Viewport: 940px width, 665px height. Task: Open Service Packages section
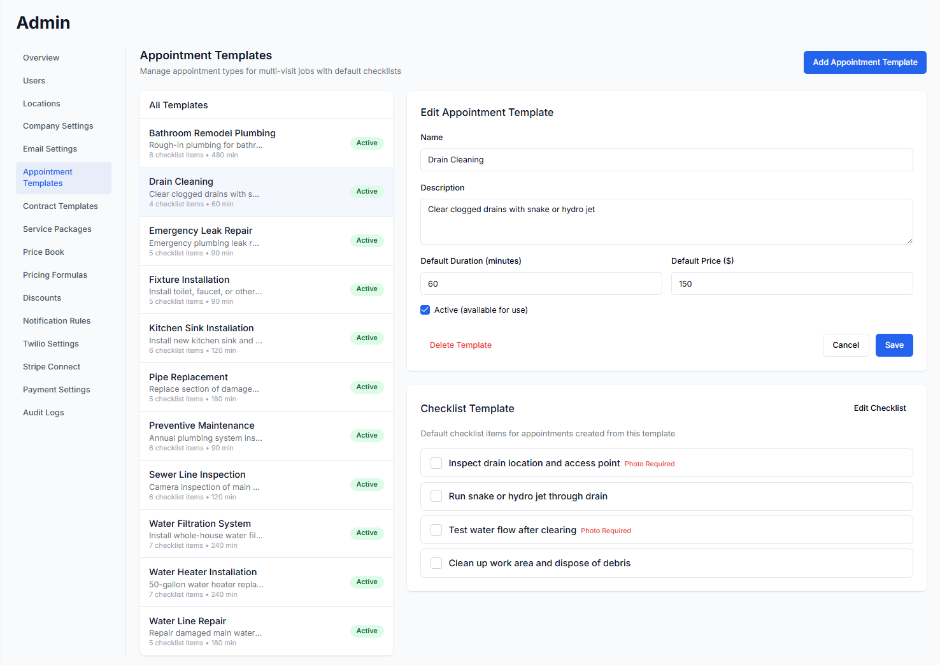[64, 229]
